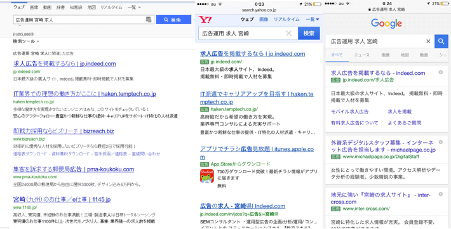Viewport: 451px width, 229px height.
Task: Click モバイル求人広告 sitelink
Action: click(350, 112)
